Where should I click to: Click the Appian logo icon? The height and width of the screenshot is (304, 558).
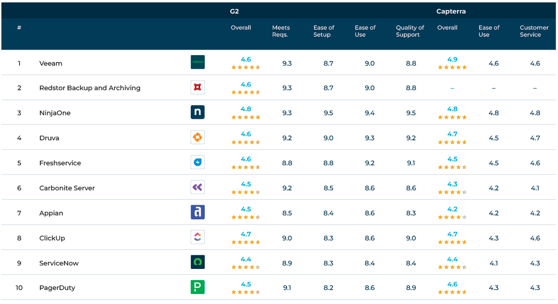pyautogui.click(x=198, y=212)
